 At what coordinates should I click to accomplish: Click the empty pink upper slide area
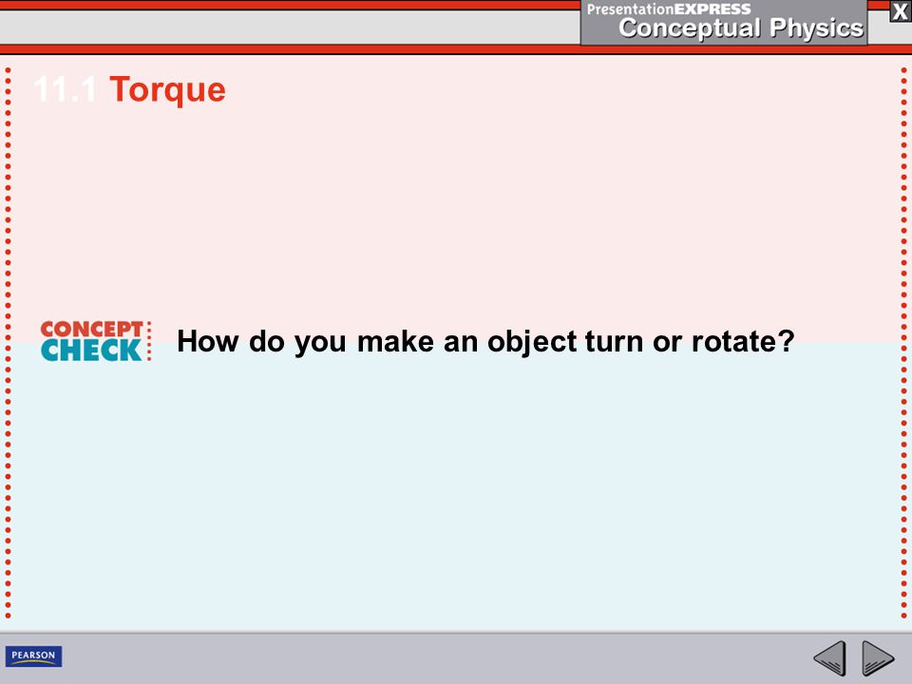click(x=456, y=209)
